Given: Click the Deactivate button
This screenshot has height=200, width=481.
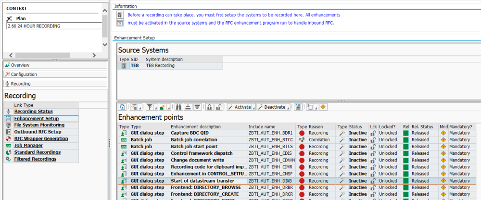Looking at the screenshot, I should (x=271, y=107).
